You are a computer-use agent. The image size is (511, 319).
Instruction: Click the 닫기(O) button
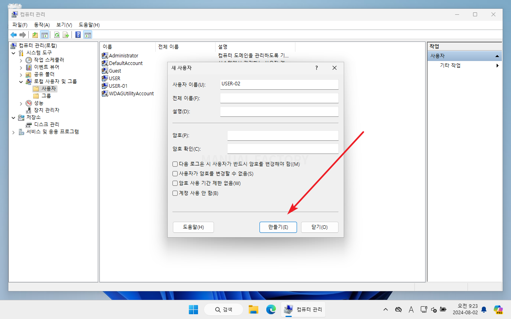point(319,227)
